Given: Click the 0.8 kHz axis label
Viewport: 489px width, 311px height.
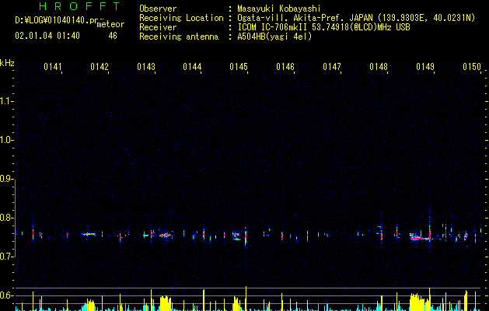Looking at the screenshot, I should pos(6,218).
